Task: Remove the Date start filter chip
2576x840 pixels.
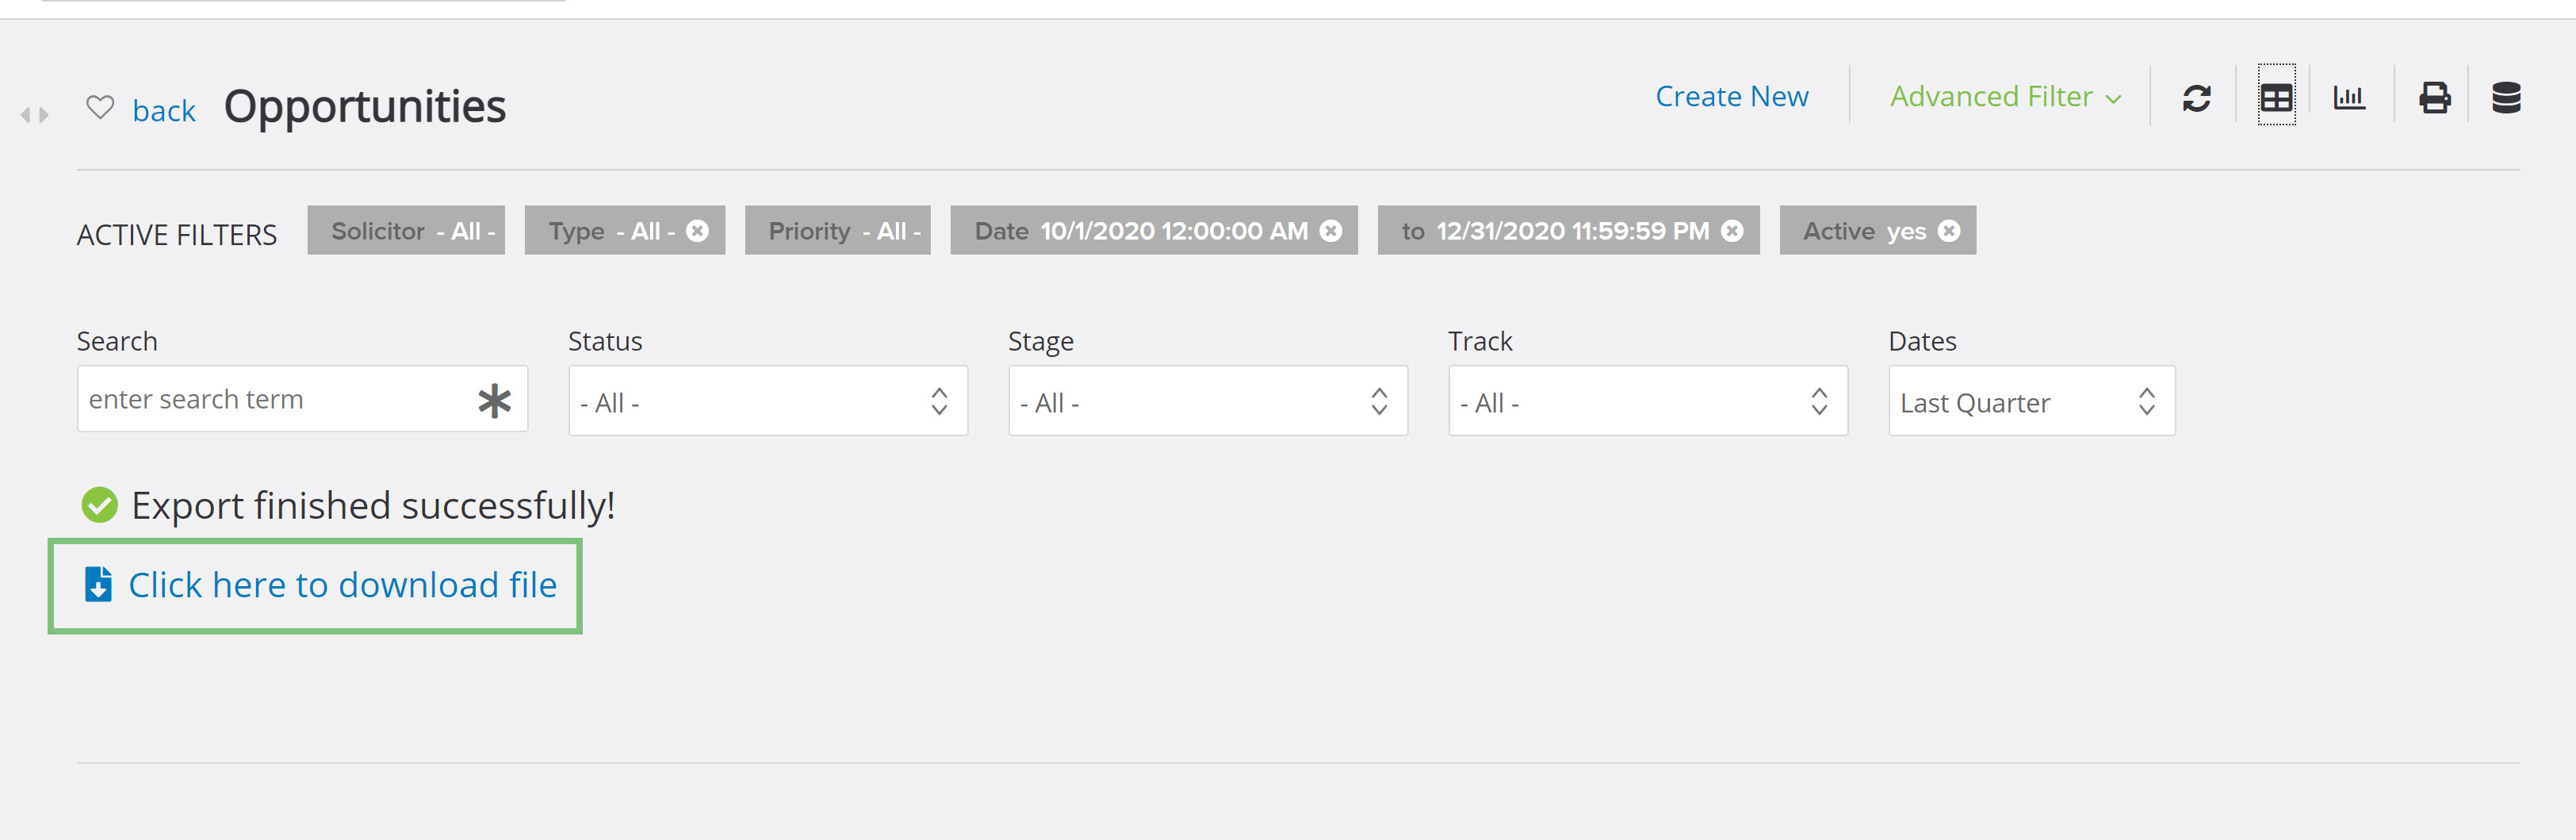Action: pos(1331,231)
